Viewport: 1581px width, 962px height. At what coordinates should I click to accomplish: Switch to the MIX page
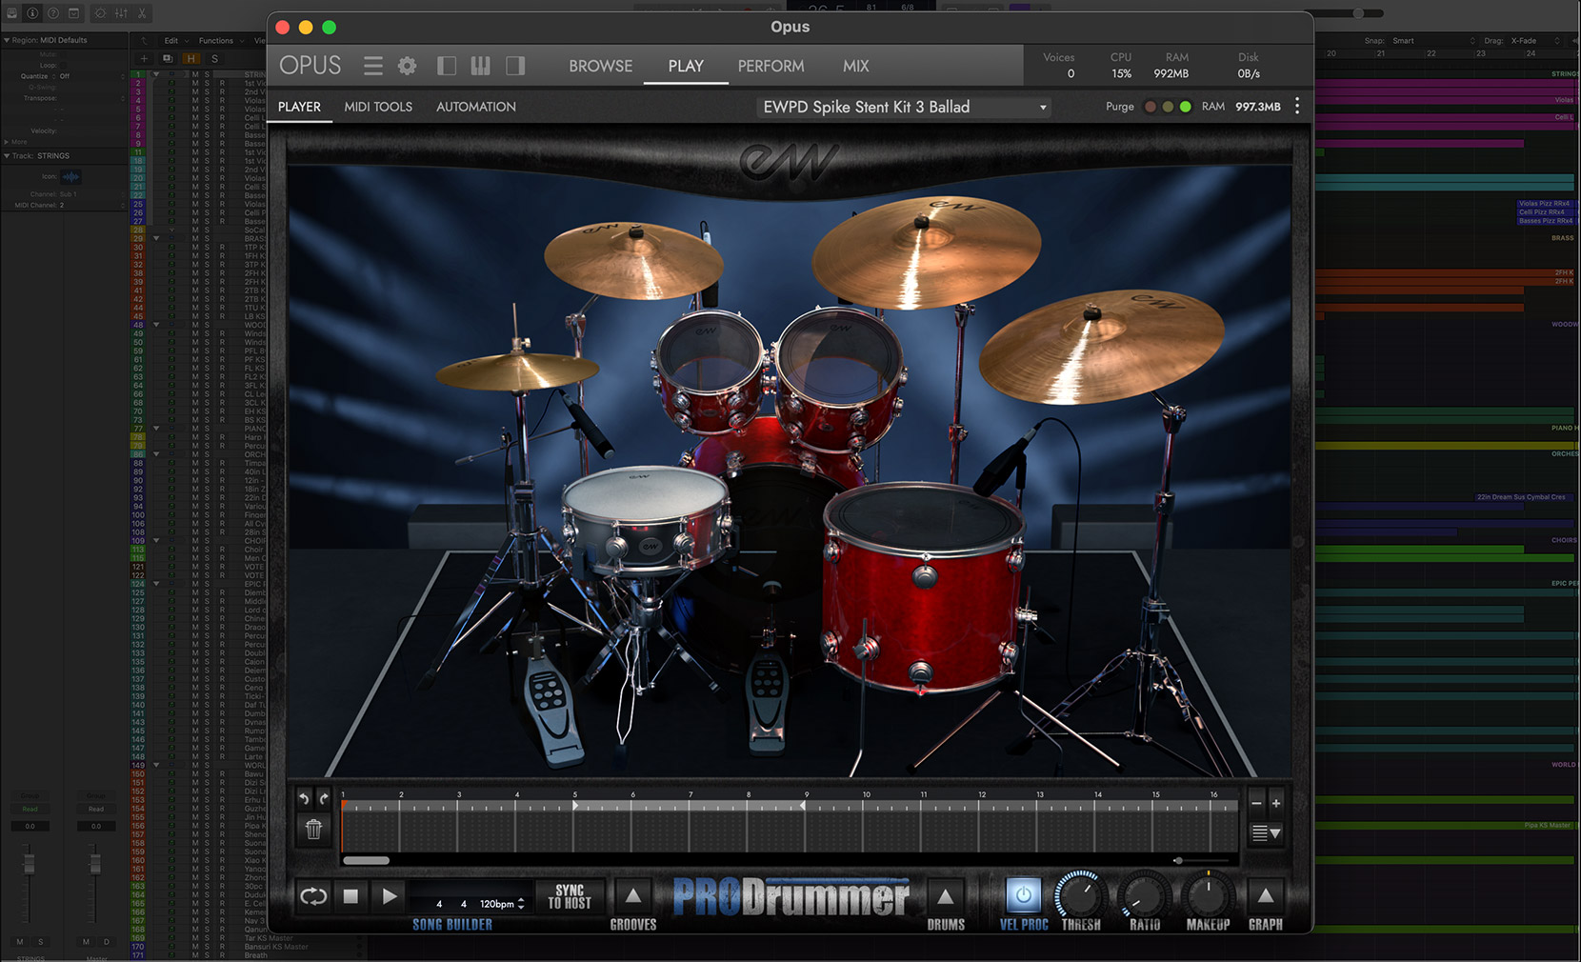855,66
